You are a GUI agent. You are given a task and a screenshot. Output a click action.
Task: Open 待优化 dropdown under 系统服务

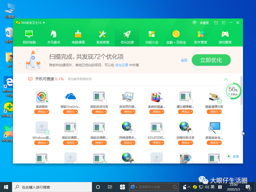pyautogui.click(x=42, y=112)
